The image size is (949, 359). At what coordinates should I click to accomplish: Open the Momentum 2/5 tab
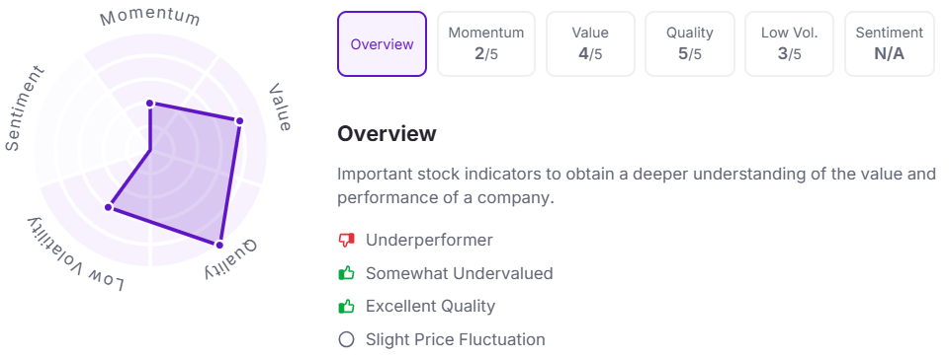tap(486, 44)
